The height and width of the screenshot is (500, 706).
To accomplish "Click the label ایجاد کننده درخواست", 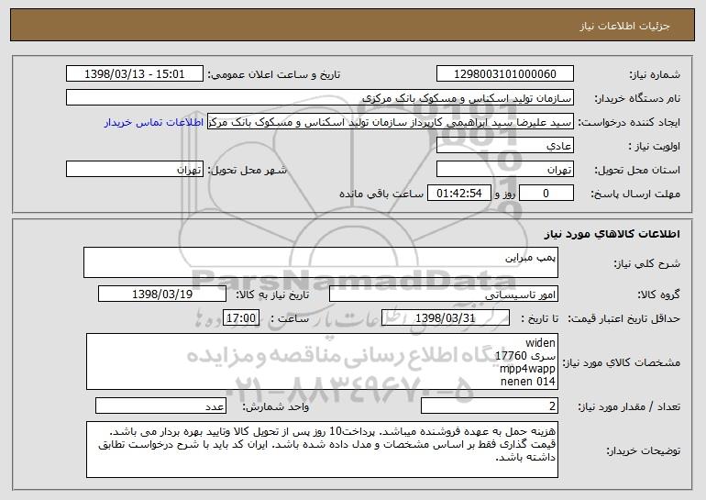I will 629,122.
